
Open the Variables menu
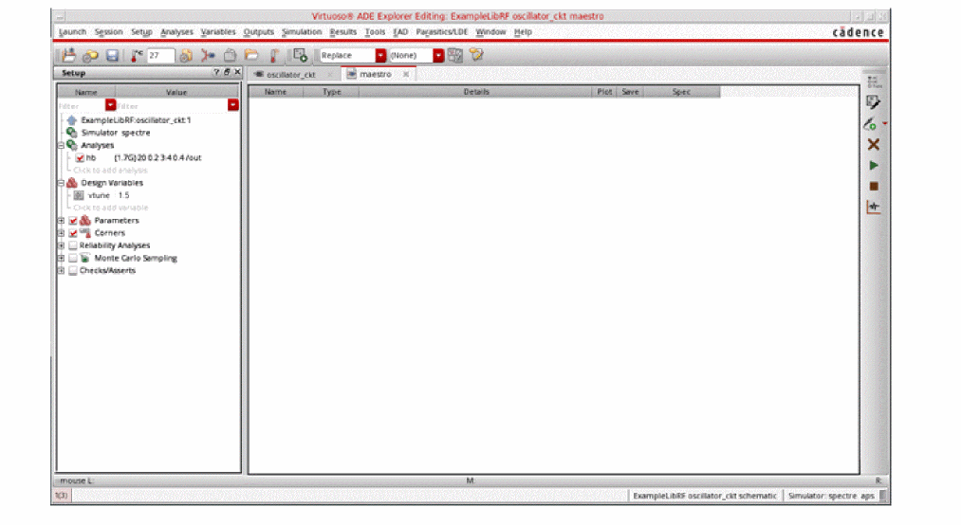click(218, 32)
